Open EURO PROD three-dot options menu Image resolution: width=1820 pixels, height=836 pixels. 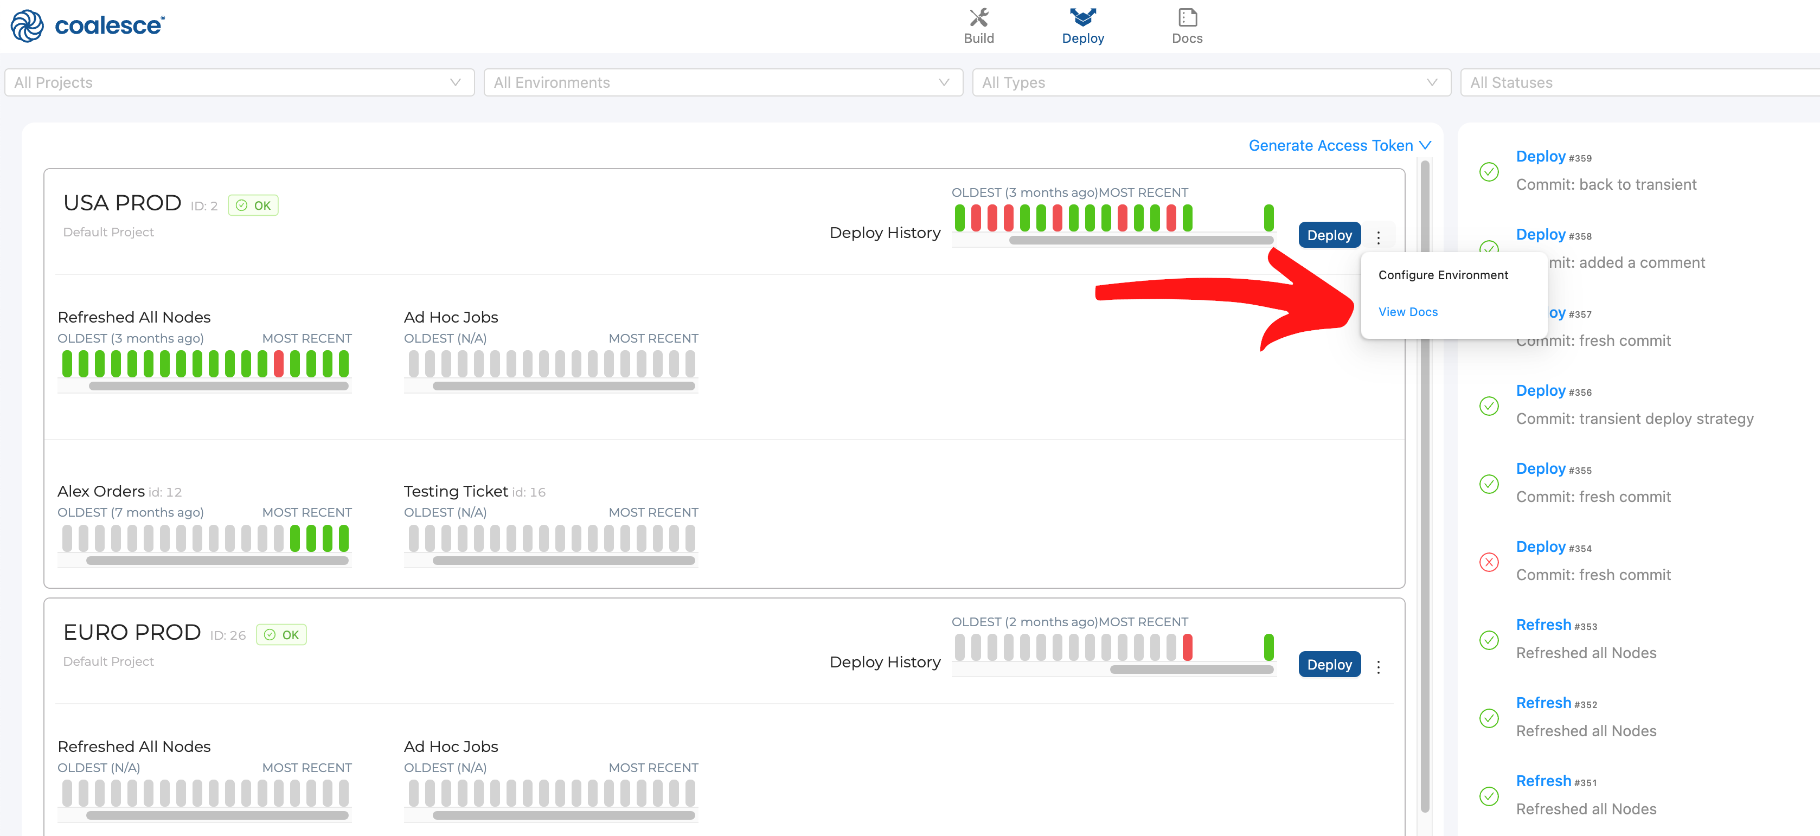point(1377,666)
